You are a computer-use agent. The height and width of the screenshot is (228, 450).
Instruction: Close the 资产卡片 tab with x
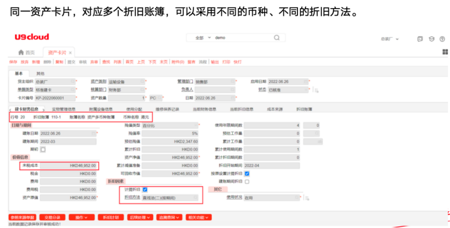(x=71, y=53)
